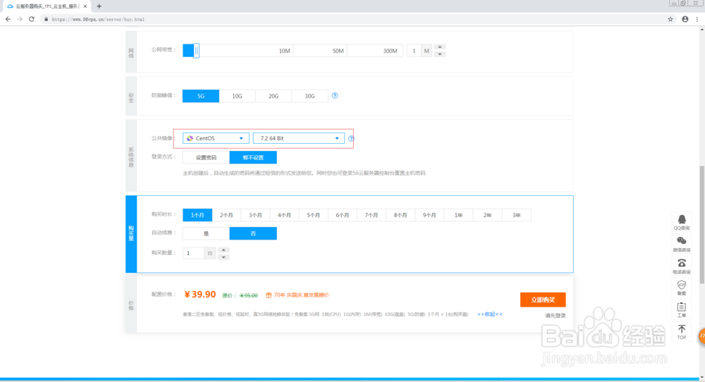Open the 备案 shield icon
The height and width of the screenshot is (382, 705).
click(682, 285)
